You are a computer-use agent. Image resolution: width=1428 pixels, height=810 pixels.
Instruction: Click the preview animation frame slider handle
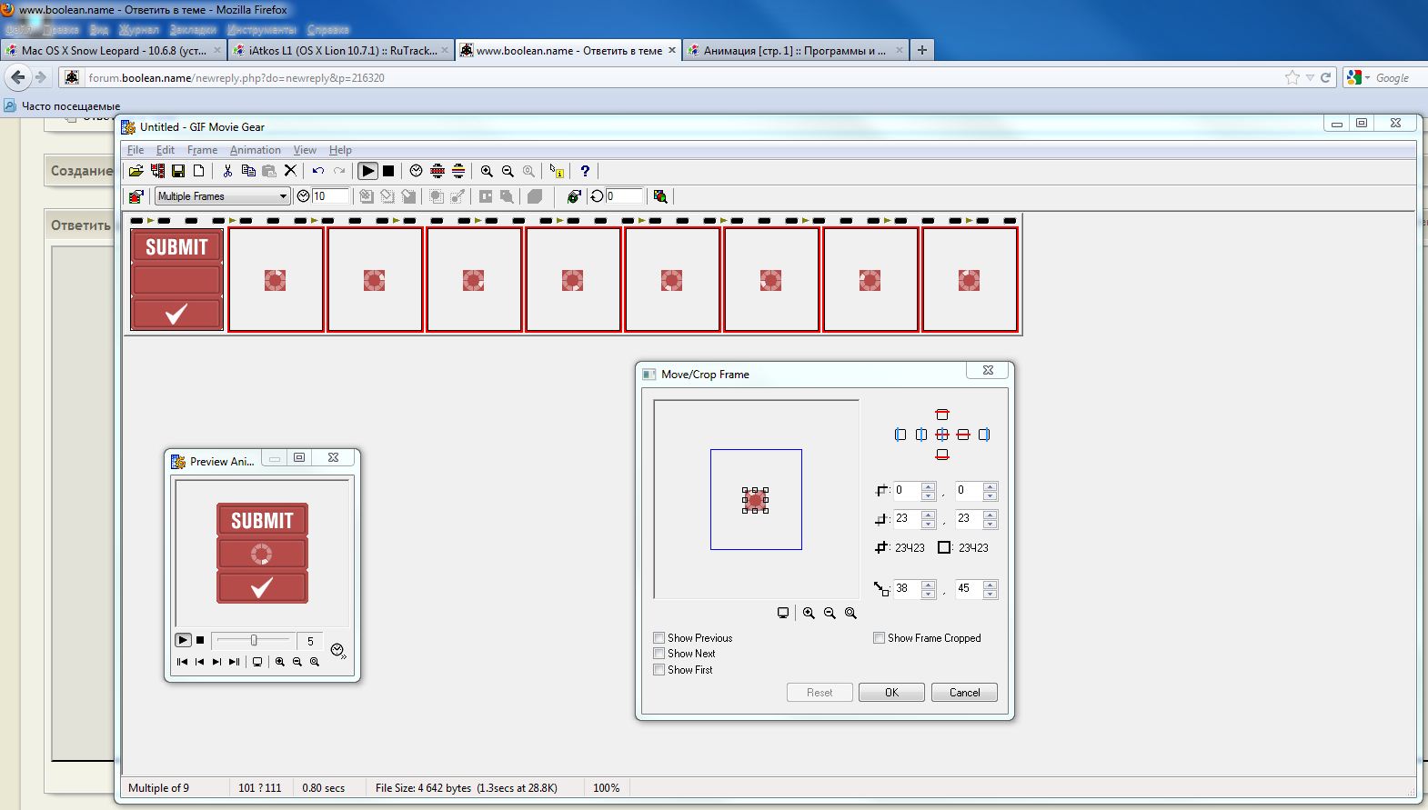click(254, 640)
